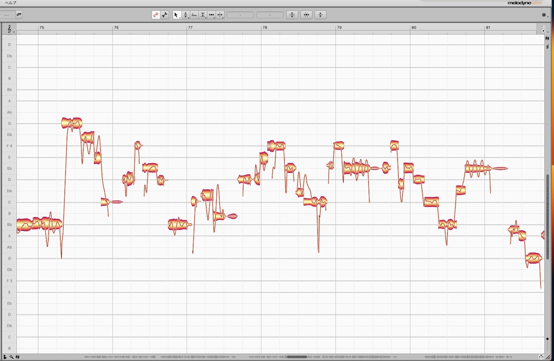Select the Note Separation tool
The image size is (554, 361).
220,15
